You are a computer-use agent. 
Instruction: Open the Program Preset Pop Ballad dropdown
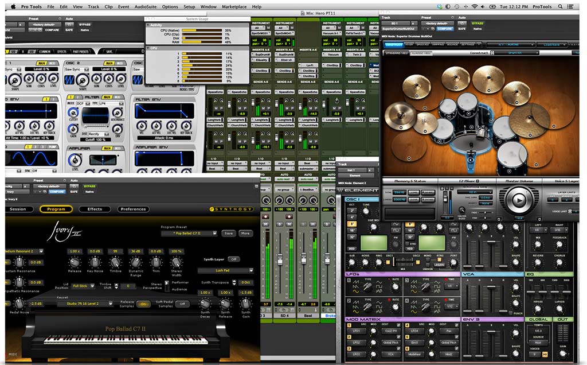coord(189,234)
